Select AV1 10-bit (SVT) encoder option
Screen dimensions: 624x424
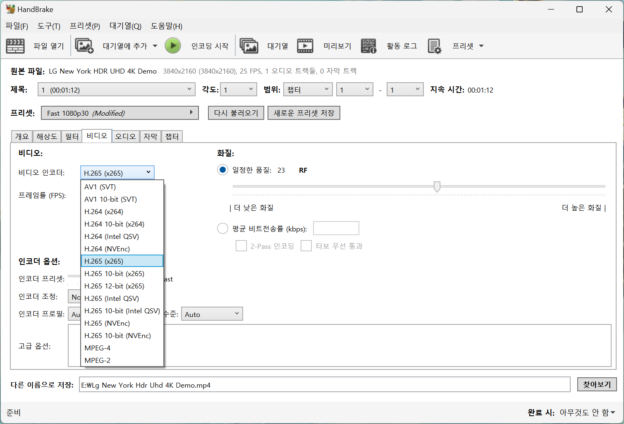[122, 199]
